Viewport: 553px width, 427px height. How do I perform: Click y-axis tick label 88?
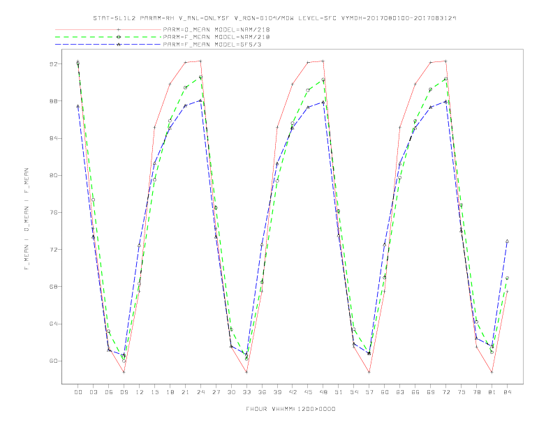(x=53, y=101)
